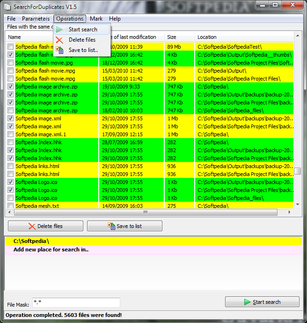This screenshot has width=307, height=323.
Task: Uncheck image archive.zip dated 19/10/2009 9:33
Action: [10, 87]
